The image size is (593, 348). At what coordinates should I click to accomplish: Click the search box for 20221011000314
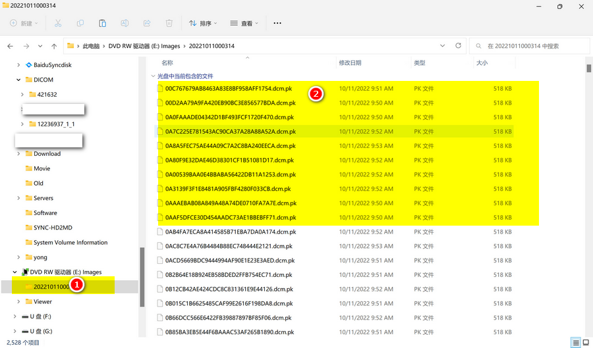click(530, 46)
